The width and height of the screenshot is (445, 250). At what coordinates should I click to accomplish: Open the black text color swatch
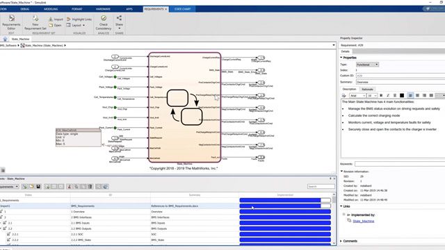(x=402, y=96)
